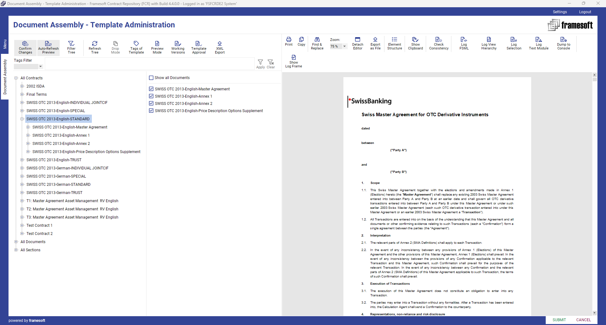The width and height of the screenshot is (606, 325).
Task: Open the Filter Tree tool
Action: pyautogui.click(x=71, y=48)
